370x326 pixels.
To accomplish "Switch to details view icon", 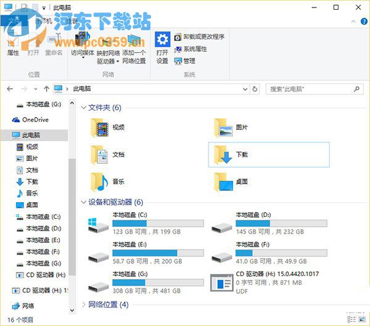I will (x=351, y=319).
